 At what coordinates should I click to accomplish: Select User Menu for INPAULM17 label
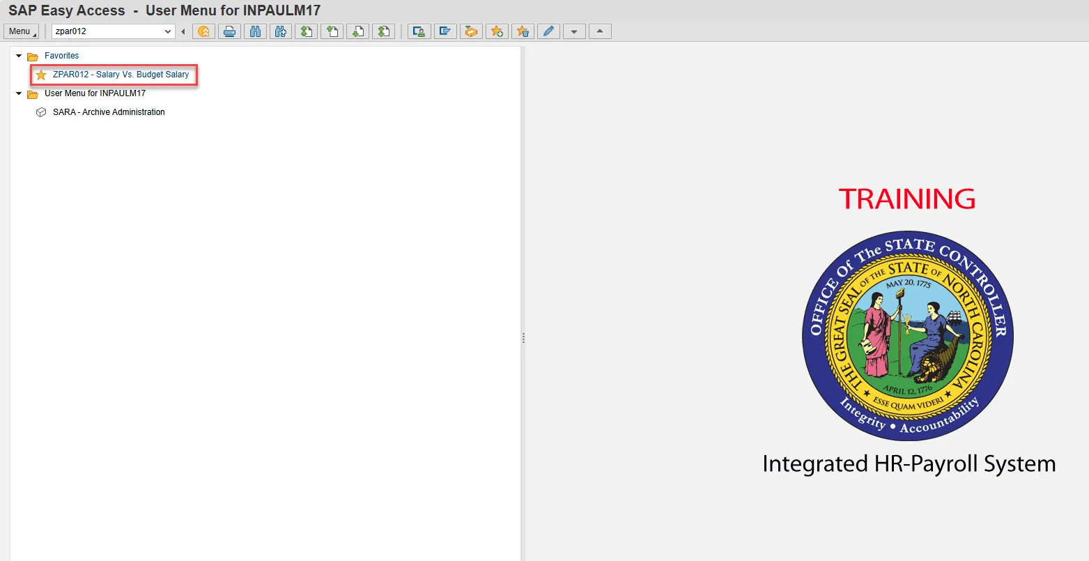95,93
